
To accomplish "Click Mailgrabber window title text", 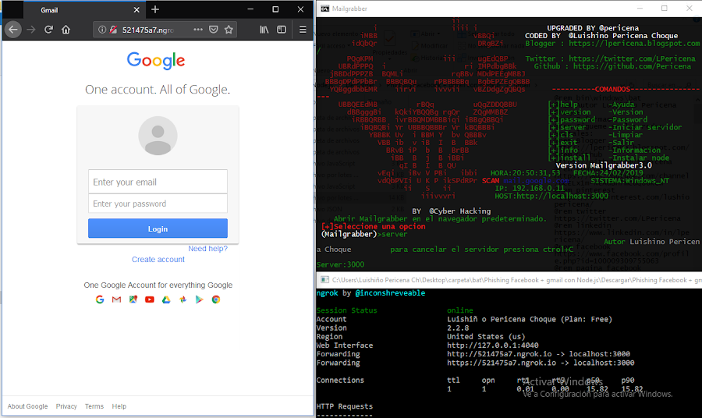I will [349, 9].
